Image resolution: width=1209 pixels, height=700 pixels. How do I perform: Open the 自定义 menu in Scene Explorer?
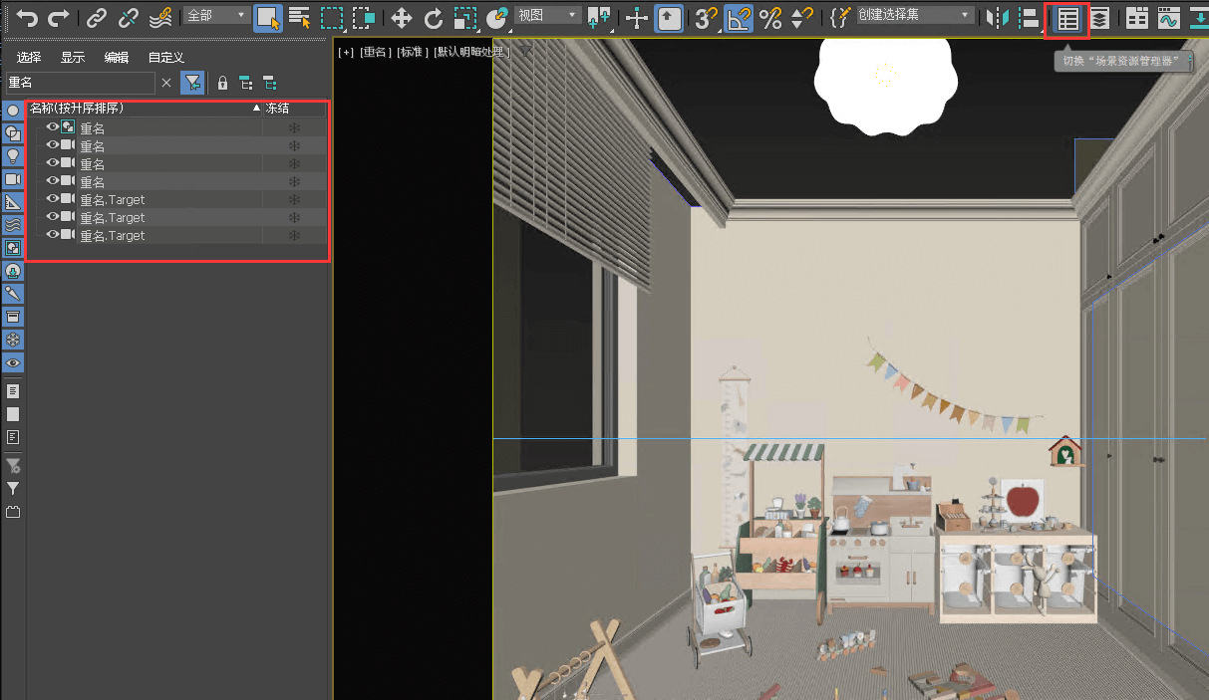point(166,58)
